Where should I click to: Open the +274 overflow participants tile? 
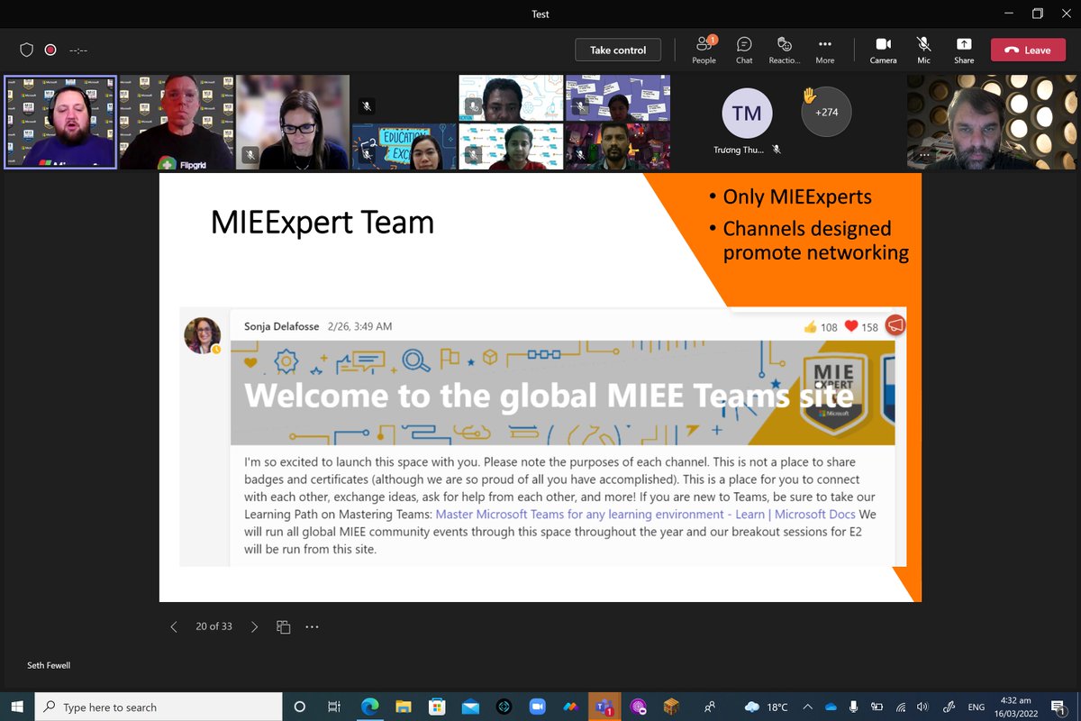click(826, 112)
